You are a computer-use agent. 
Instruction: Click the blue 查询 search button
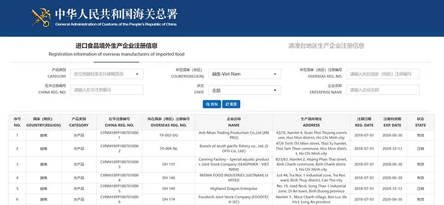click(212, 104)
